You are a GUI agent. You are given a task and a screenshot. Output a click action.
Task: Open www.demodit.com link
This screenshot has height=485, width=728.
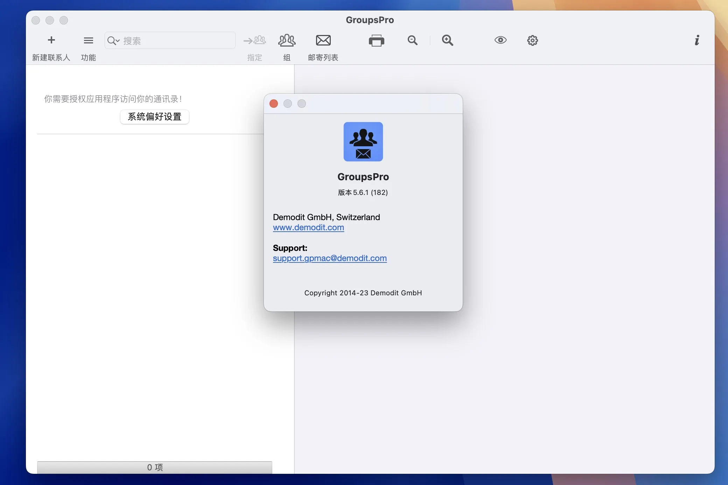[308, 227]
